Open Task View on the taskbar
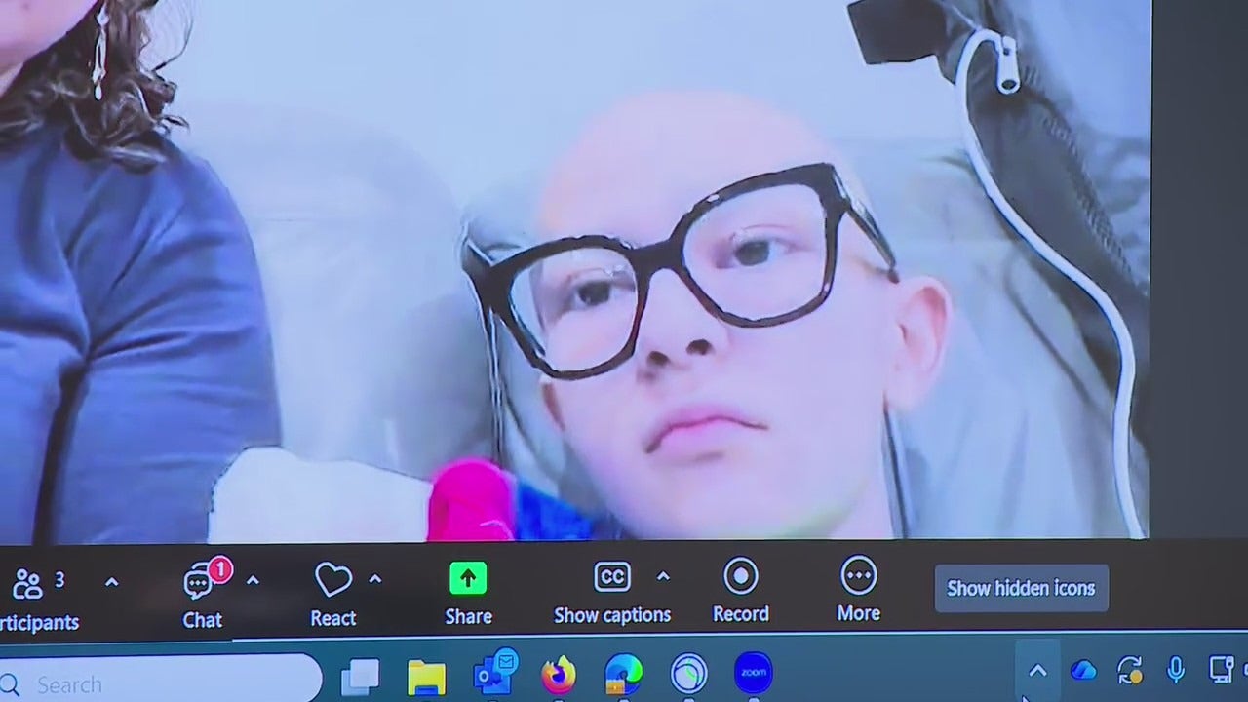 [362, 676]
